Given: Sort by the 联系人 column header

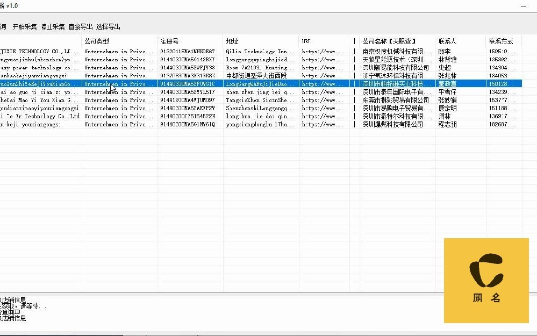Looking at the screenshot, I should click(448, 41).
